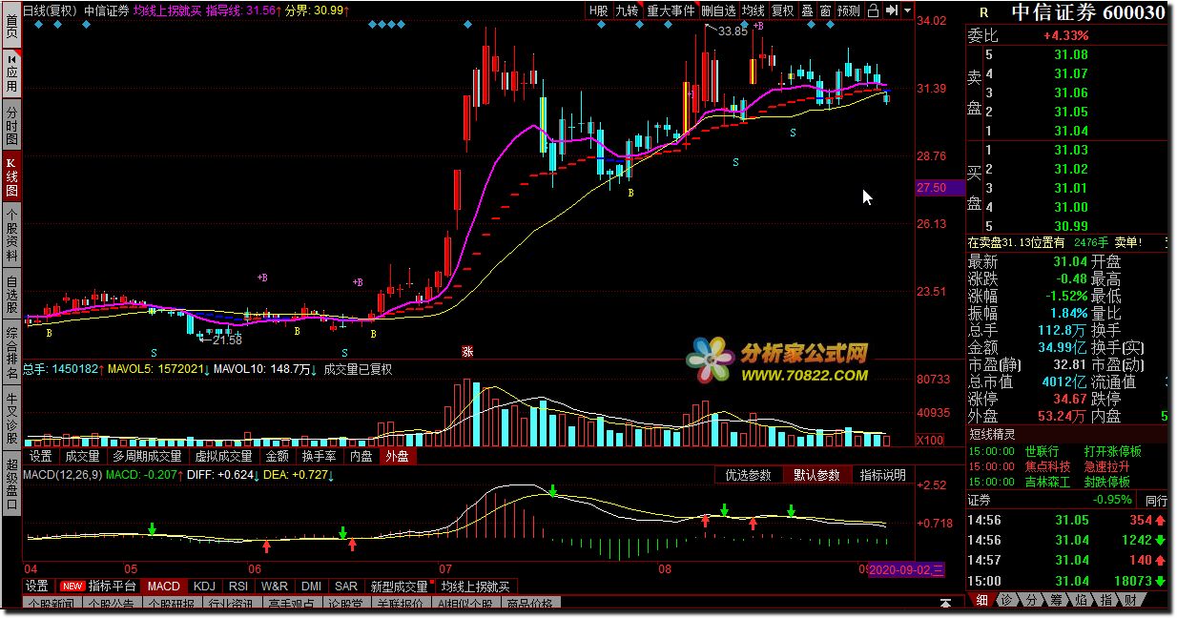The image size is (1177, 618).
Task: Select the 外盘 tab
Action: point(396,457)
